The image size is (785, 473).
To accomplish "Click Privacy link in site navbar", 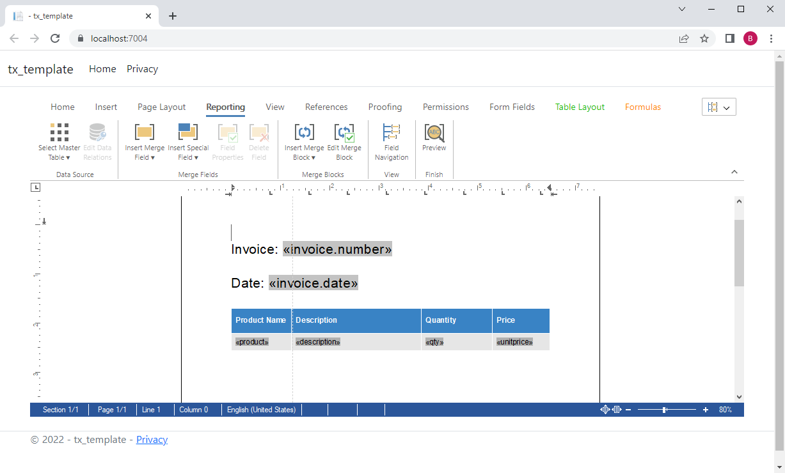I will click(x=142, y=69).
